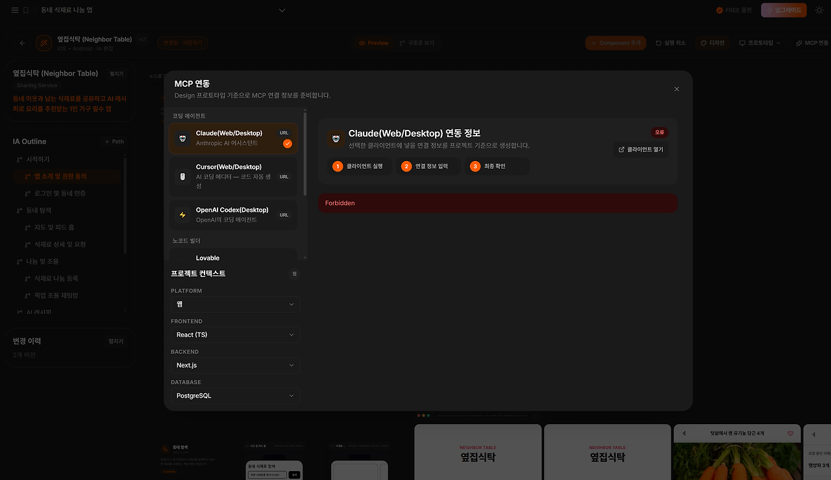Go to step 1 클라이언트 실행
This screenshot has height=480, width=831.
(358, 166)
